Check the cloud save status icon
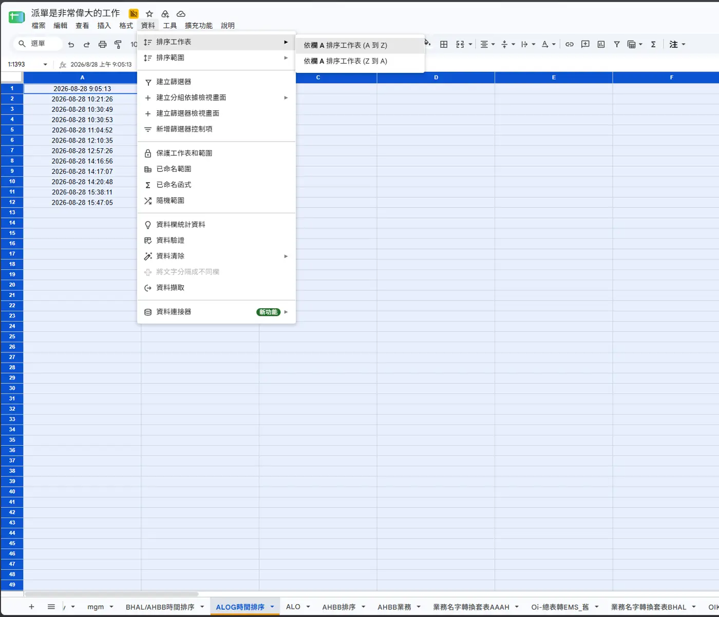The image size is (719, 617). (181, 14)
